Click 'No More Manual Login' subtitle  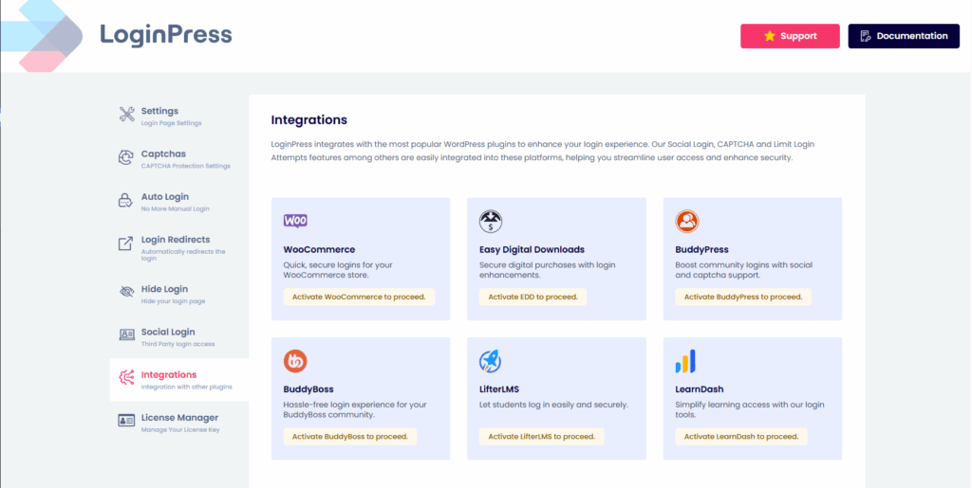tap(176, 208)
